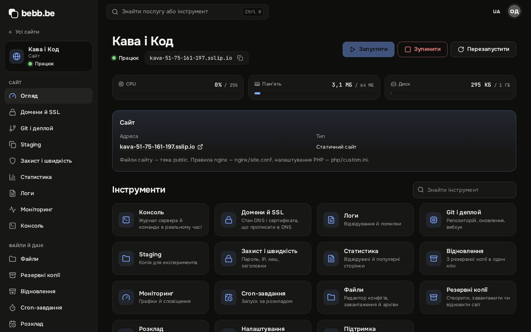Viewport: 531px width, 332px height.
Task: Stop the site with Зупинити button
Action: (x=423, y=49)
